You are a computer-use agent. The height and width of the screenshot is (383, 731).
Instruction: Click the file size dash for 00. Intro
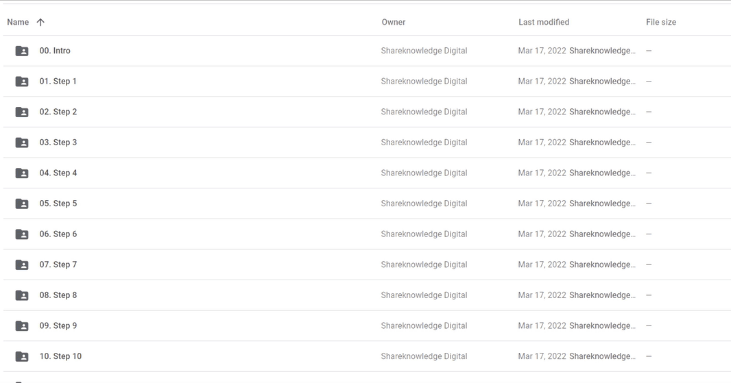[x=649, y=51]
